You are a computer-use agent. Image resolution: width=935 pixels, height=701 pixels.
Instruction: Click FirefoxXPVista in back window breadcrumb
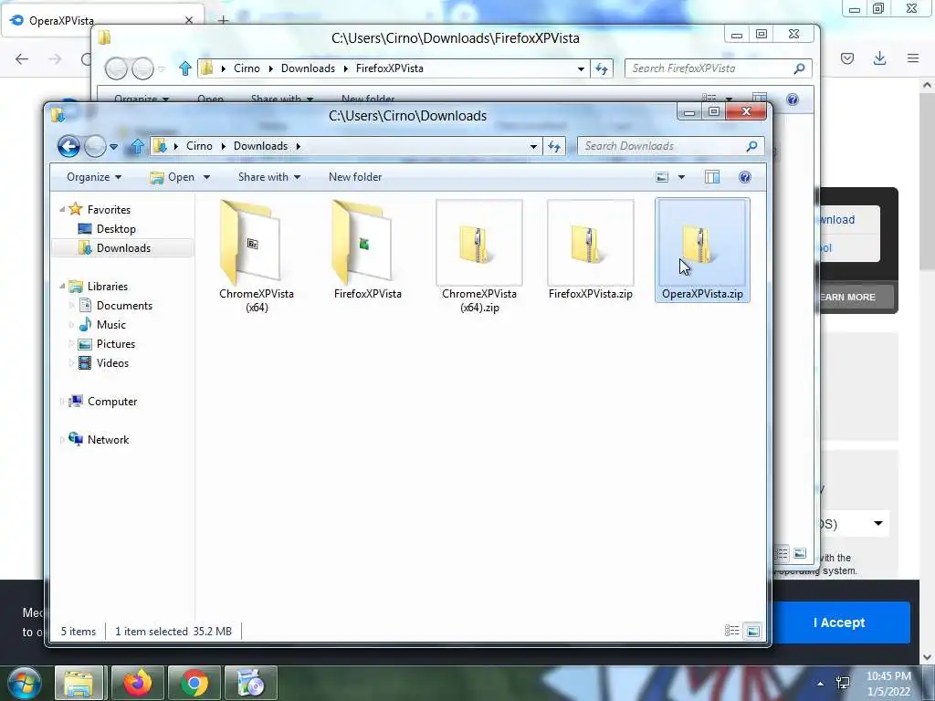[389, 68]
